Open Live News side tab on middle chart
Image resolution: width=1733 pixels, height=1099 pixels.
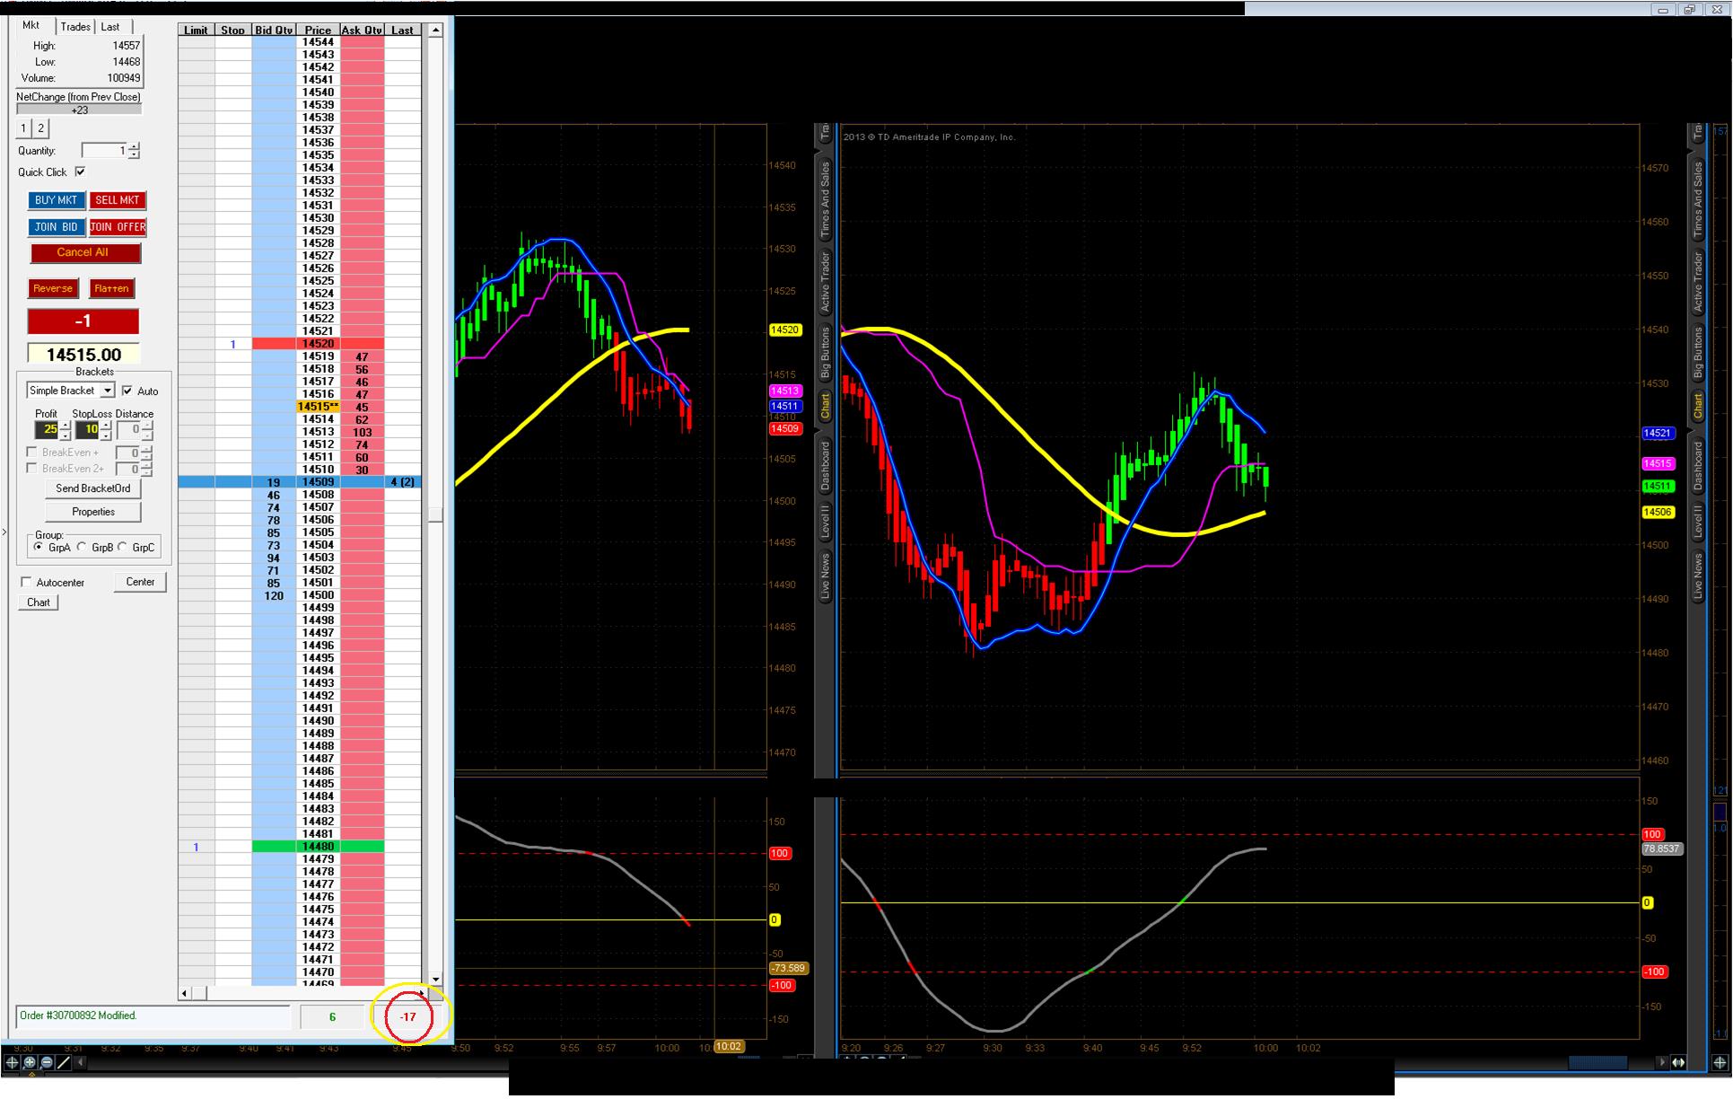pos(825,576)
